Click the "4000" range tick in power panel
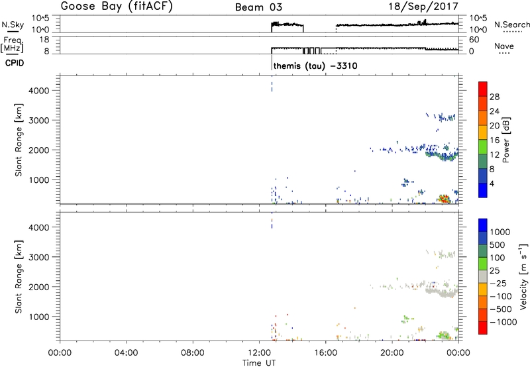530x367 pixels. click(38, 91)
